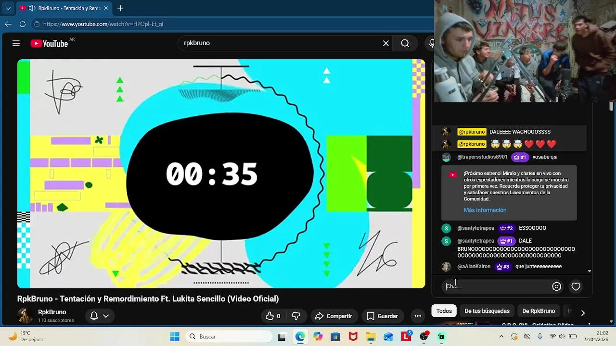Viewport: 616px width, 346px height.
Task: Open a new browser tab
Action: [120, 8]
